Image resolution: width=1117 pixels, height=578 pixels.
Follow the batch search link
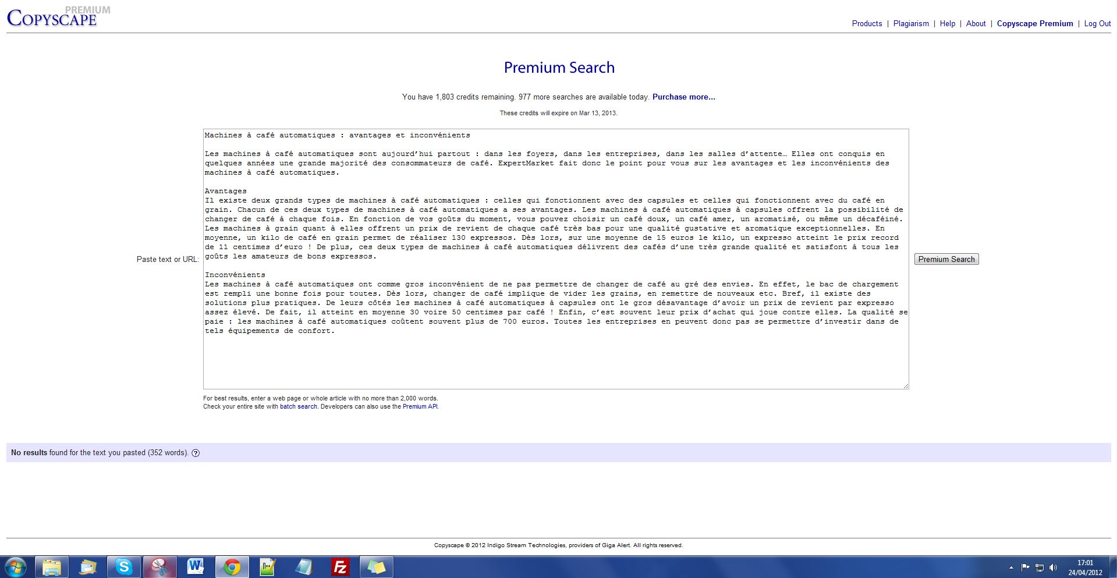pyautogui.click(x=298, y=407)
